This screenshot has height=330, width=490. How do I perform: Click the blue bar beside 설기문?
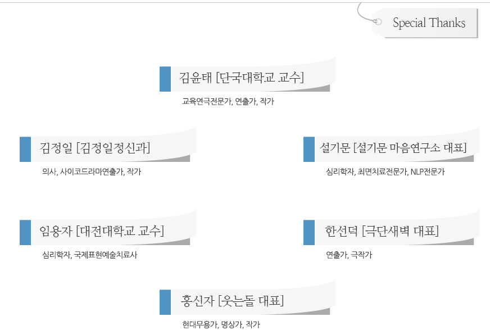pos(308,150)
